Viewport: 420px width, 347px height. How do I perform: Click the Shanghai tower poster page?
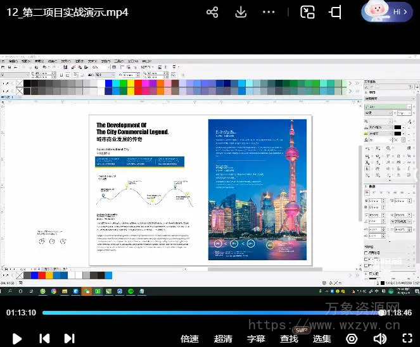(257, 189)
